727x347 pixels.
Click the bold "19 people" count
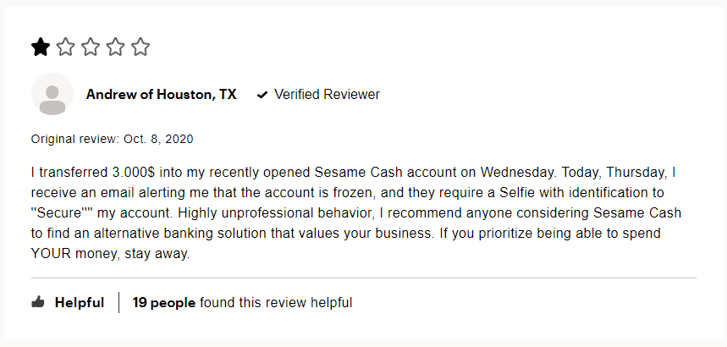tap(164, 302)
